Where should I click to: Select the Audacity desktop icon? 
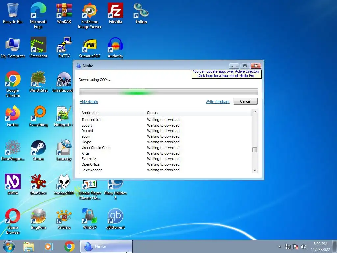coord(116,48)
